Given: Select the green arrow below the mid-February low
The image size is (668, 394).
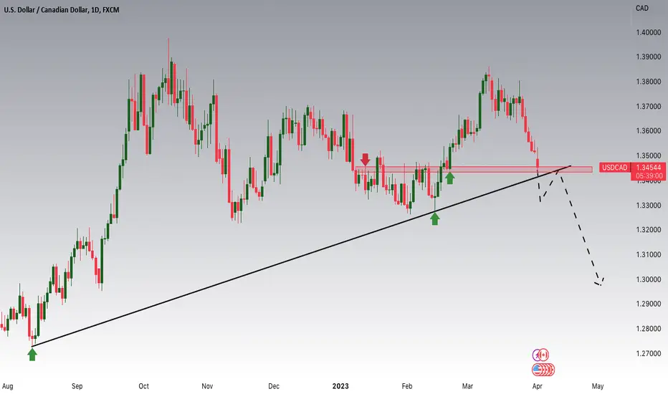Looking at the screenshot, I should pos(434,219).
